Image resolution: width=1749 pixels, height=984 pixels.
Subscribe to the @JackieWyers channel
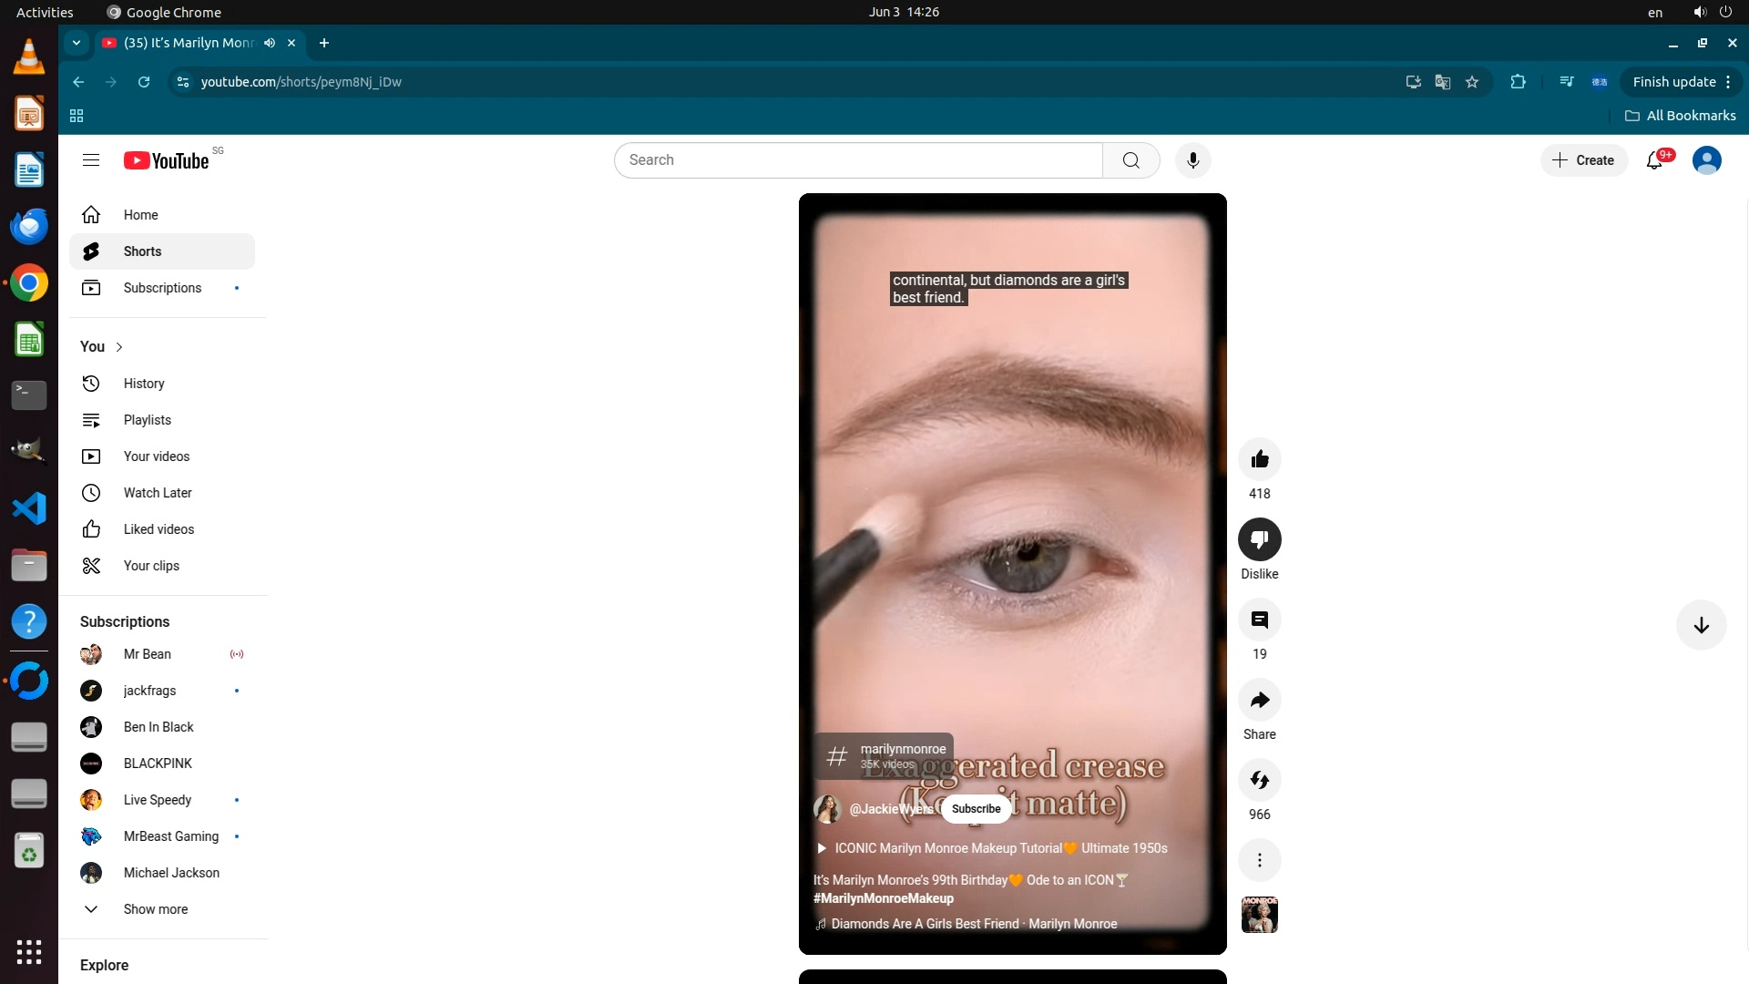pyautogui.click(x=976, y=809)
